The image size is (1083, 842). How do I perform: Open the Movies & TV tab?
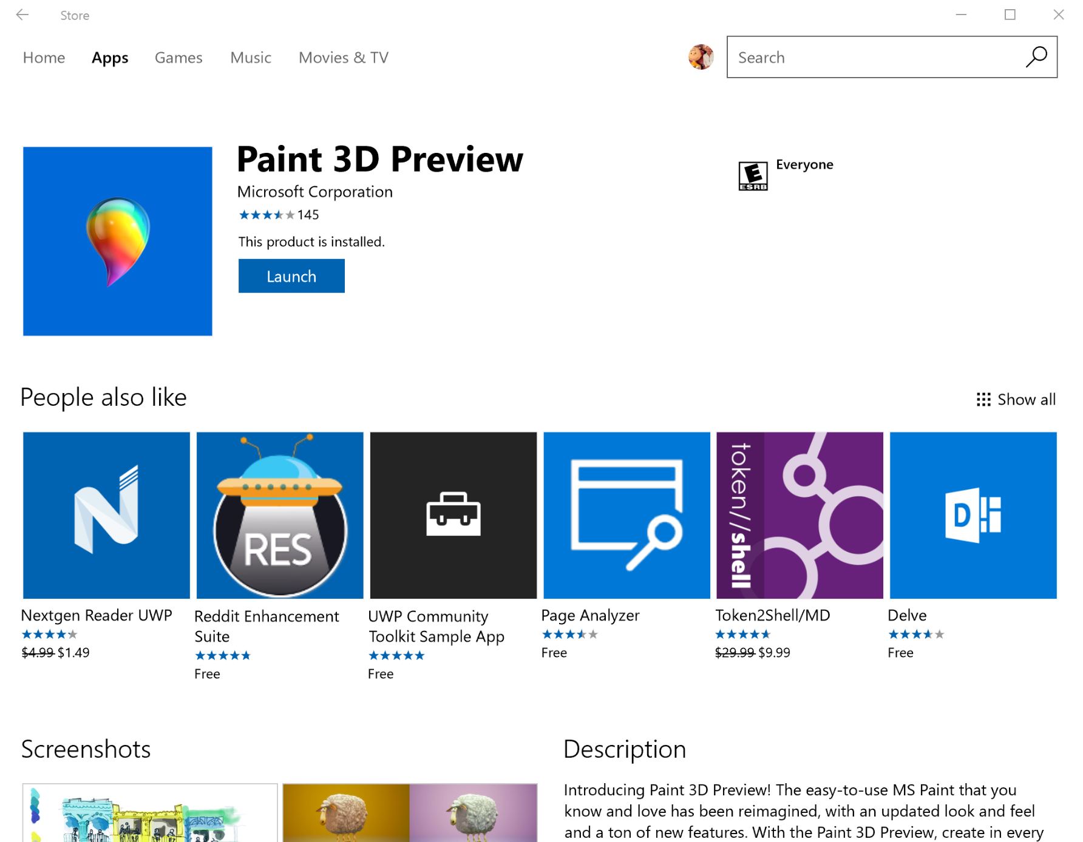pos(344,58)
